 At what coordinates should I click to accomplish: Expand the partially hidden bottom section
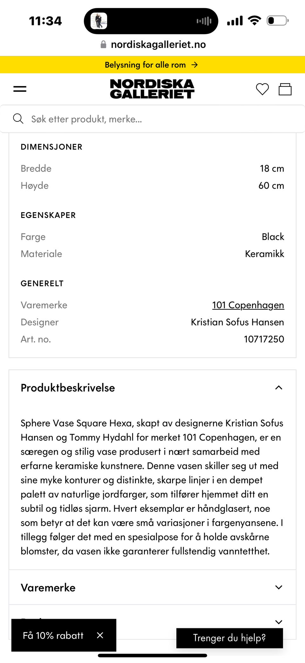pos(279,622)
